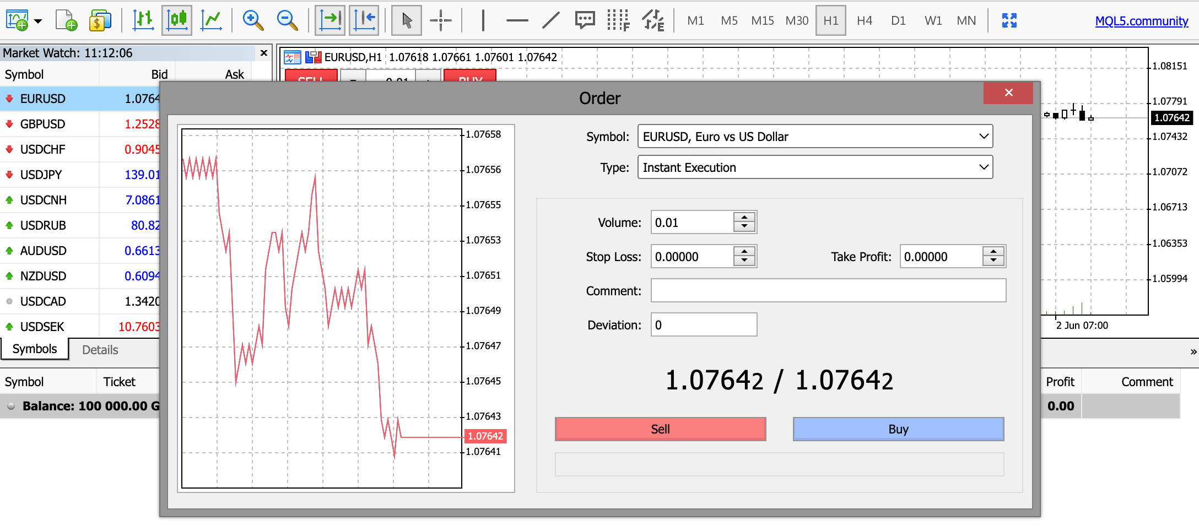Switch to H4 timeframe

point(865,20)
